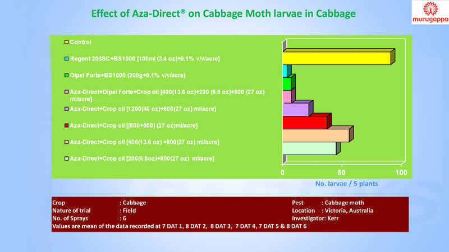The image size is (449, 252).
Task: Click the peach-colored bar in the chart
Action: click(315, 136)
